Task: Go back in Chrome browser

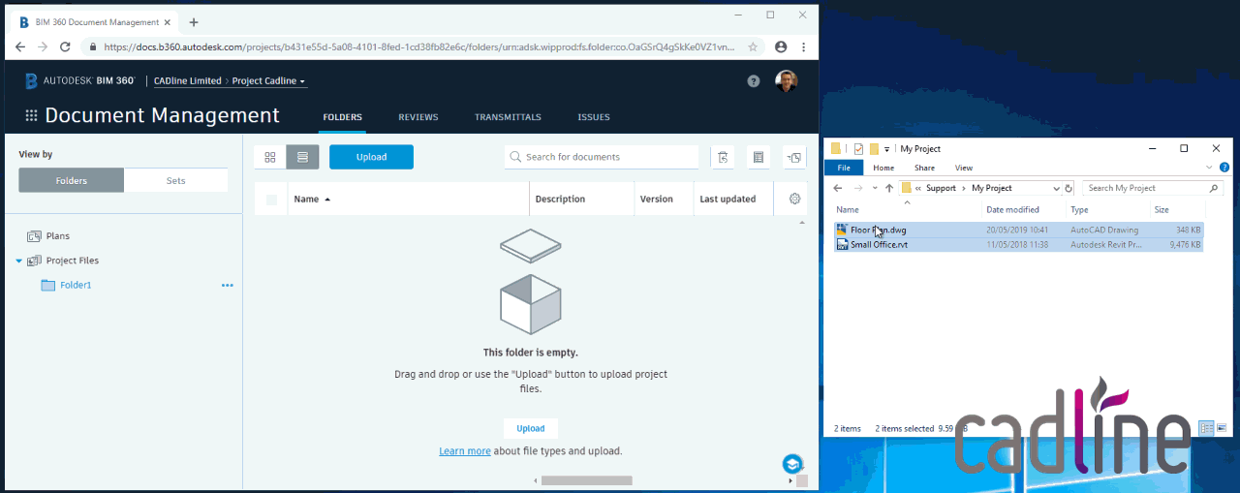Action: (21, 46)
